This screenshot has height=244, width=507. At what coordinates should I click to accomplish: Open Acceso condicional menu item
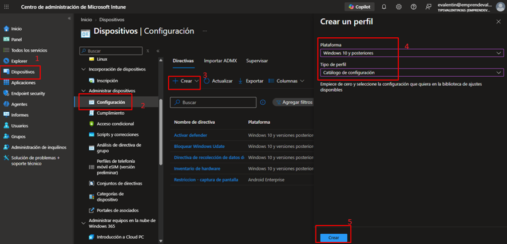coord(115,124)
